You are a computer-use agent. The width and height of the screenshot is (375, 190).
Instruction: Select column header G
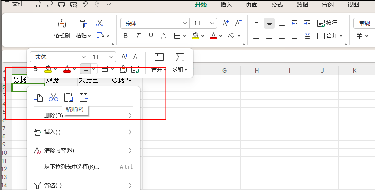tap(224, 71)
